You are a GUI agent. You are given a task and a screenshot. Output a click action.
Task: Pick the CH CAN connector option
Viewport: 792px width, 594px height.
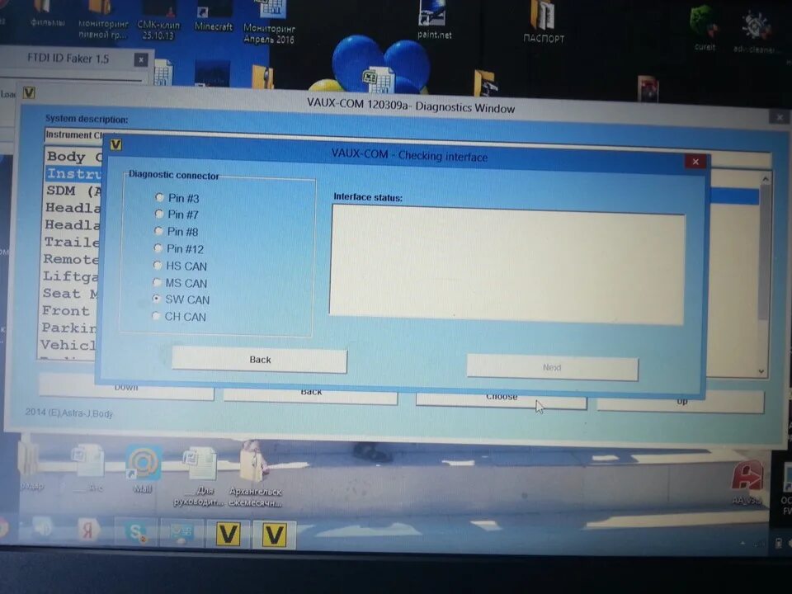(x=156, y=316)
